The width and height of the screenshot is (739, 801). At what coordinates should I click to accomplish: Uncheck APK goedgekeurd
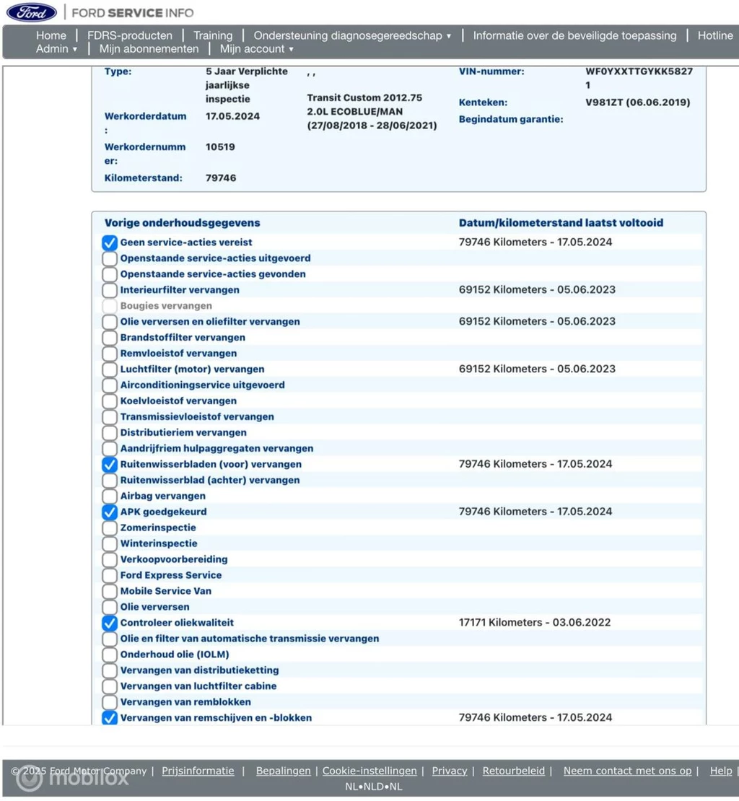tap(109, 512)
